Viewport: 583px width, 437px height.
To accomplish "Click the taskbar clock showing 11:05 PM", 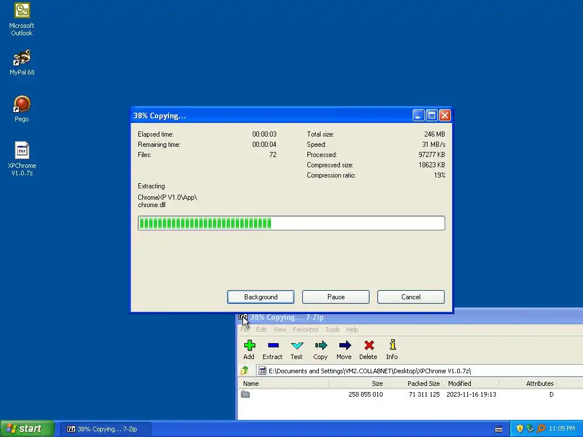I will [562, 429].
